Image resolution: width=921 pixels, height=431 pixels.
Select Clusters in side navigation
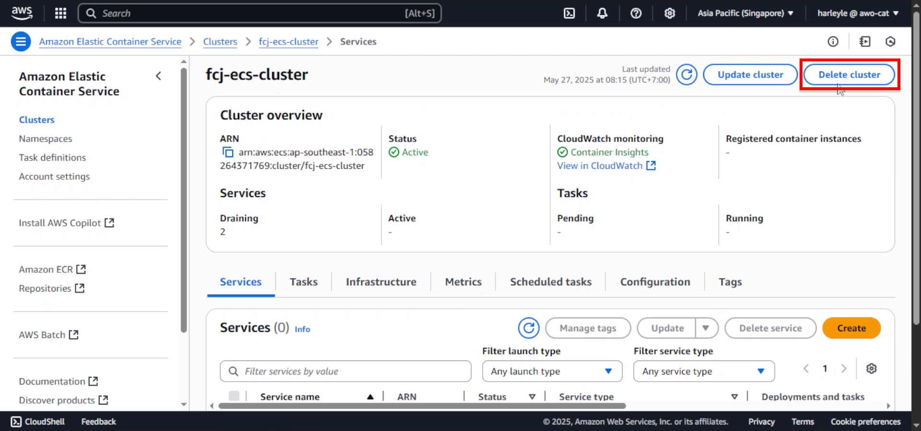click(37, 120)
